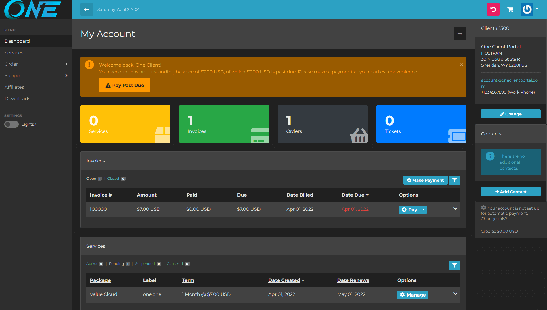Switch to the Closed invoices tab
547x310 pixels.
(x=113, y=179)
